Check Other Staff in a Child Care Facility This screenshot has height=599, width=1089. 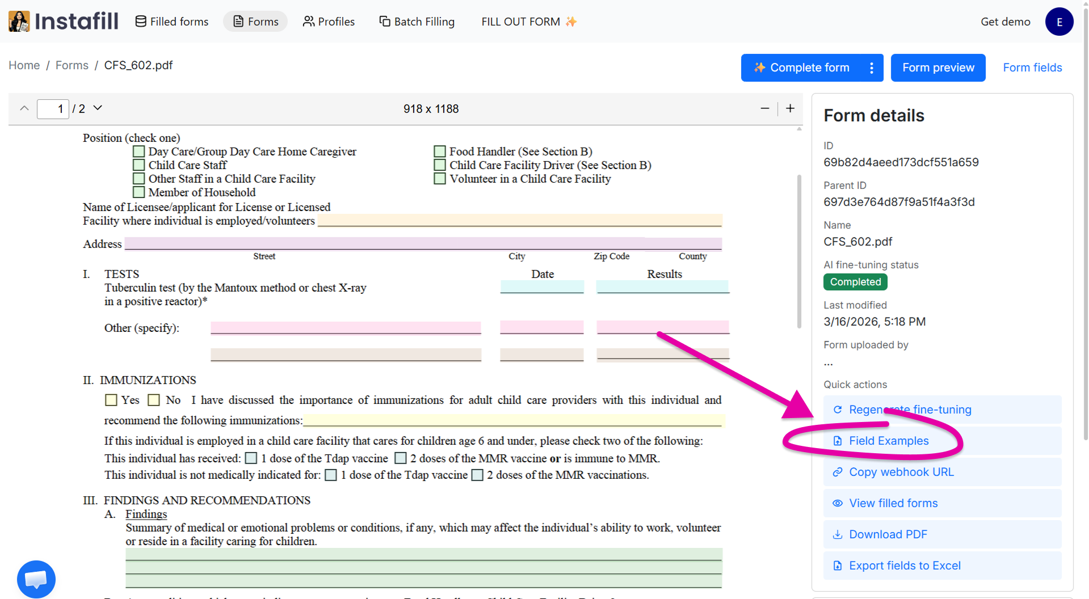point(138,179)
